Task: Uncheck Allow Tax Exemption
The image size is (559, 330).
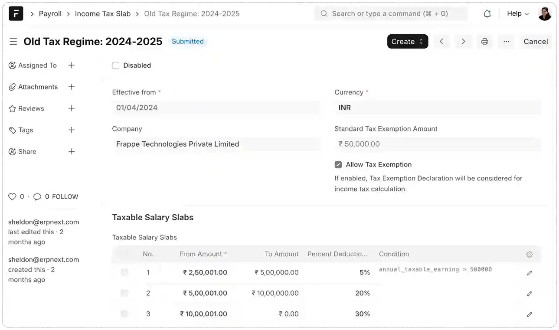Action: pyautogui.click(x=338, y=164)
